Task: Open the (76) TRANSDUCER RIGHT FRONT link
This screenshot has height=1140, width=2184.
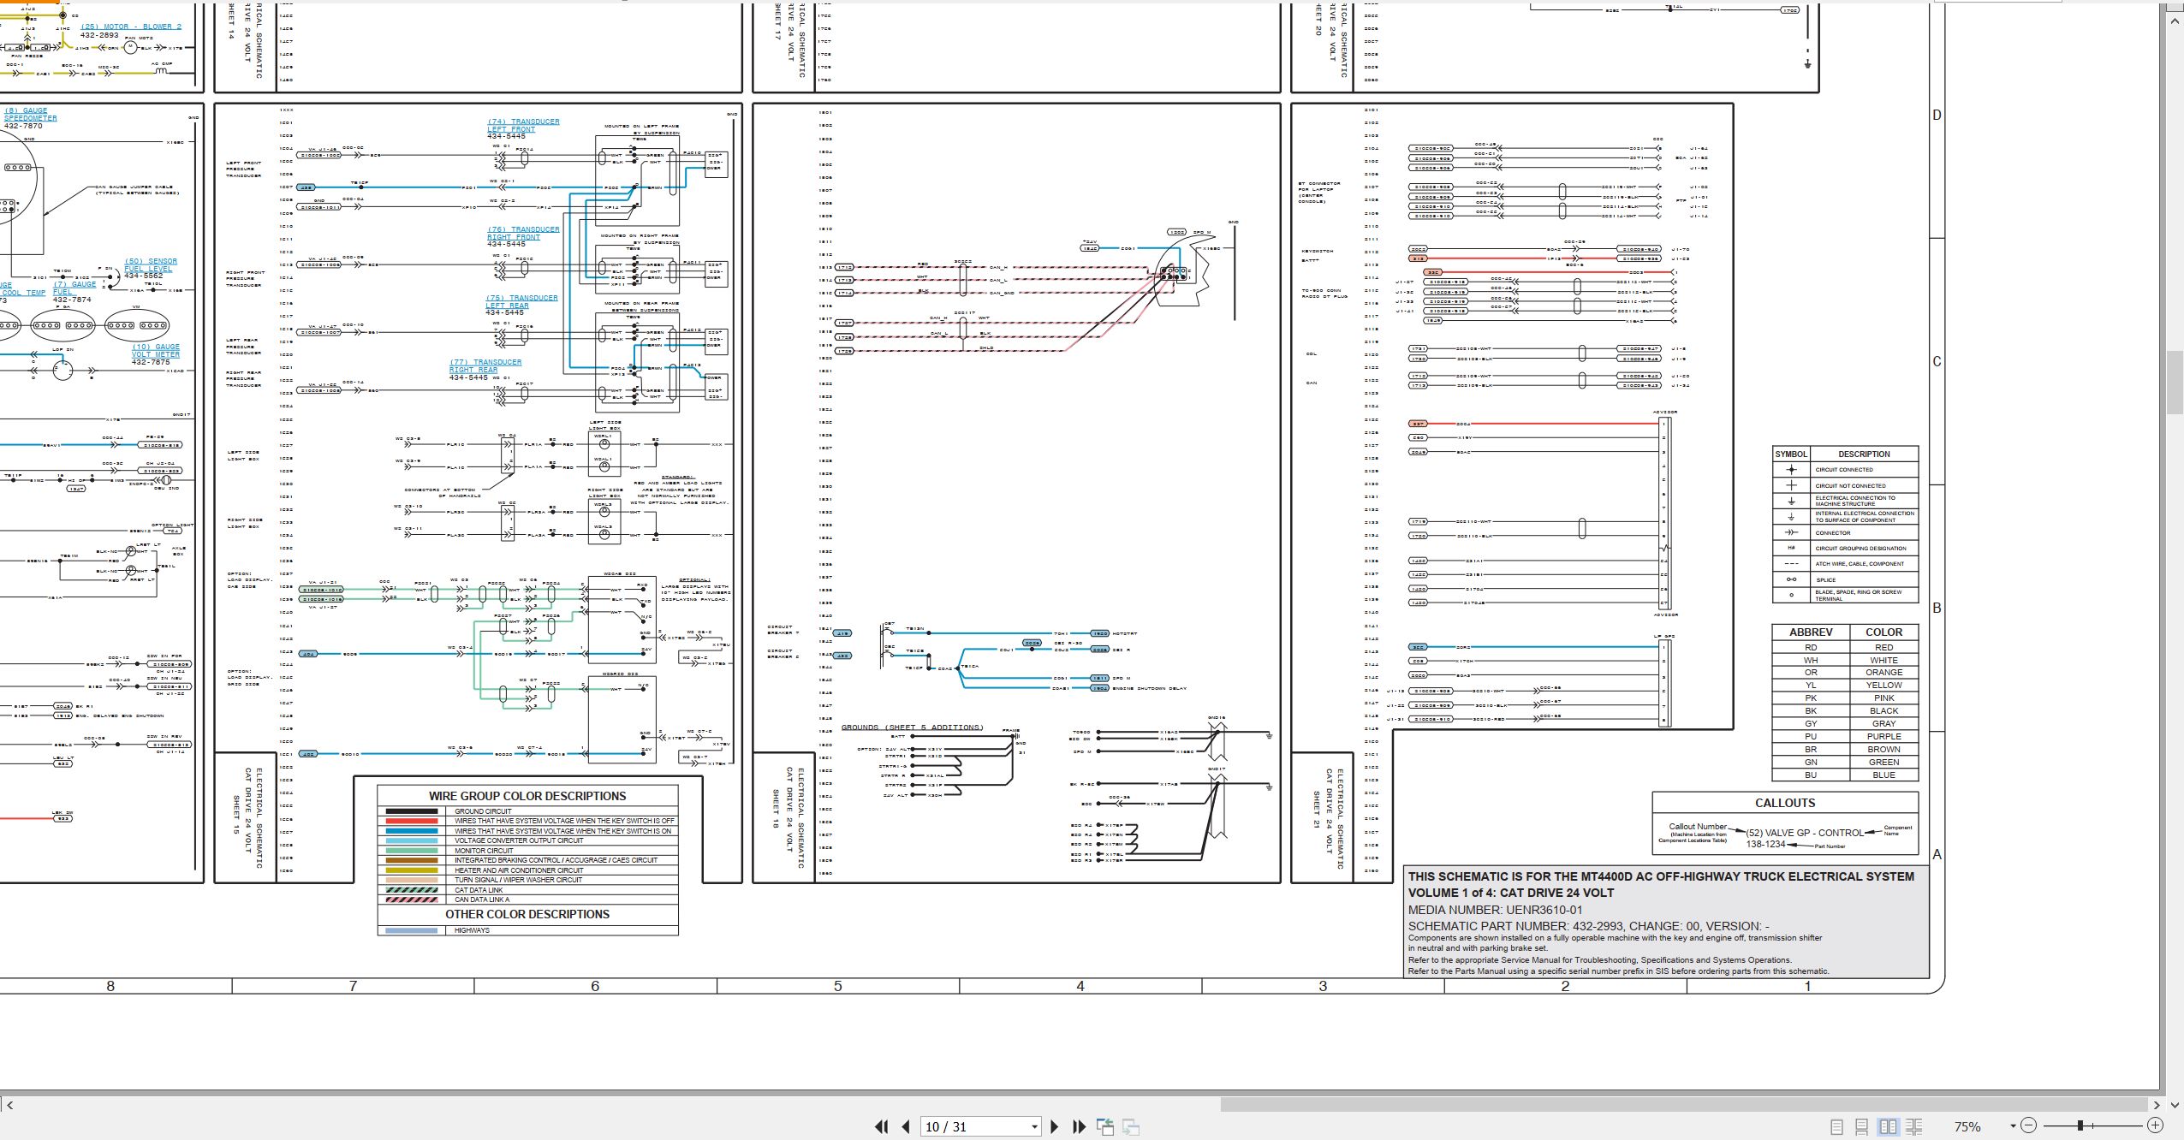Action: (x=524, y=234)
